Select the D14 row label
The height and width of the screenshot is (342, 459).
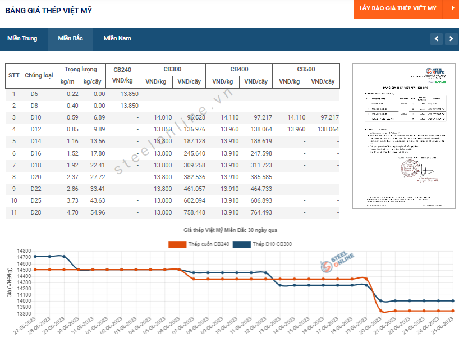[x=36, y=142]
